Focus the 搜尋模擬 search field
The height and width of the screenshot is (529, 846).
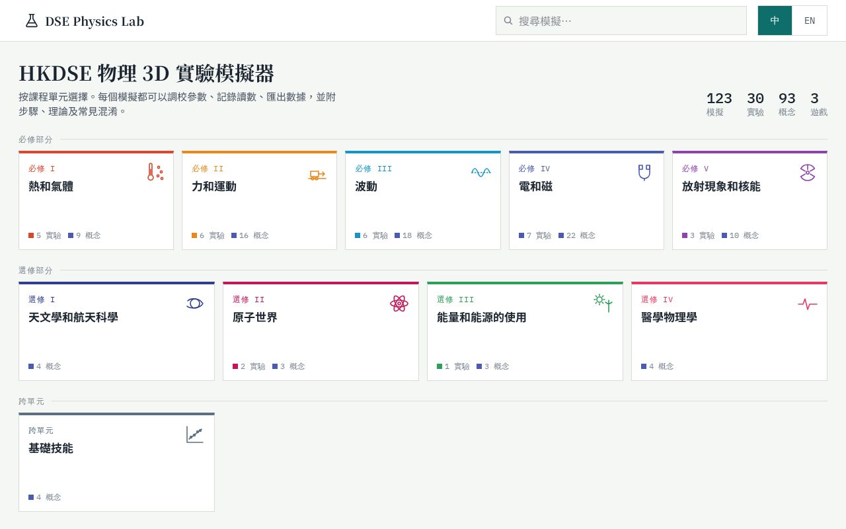pos(621,20)
